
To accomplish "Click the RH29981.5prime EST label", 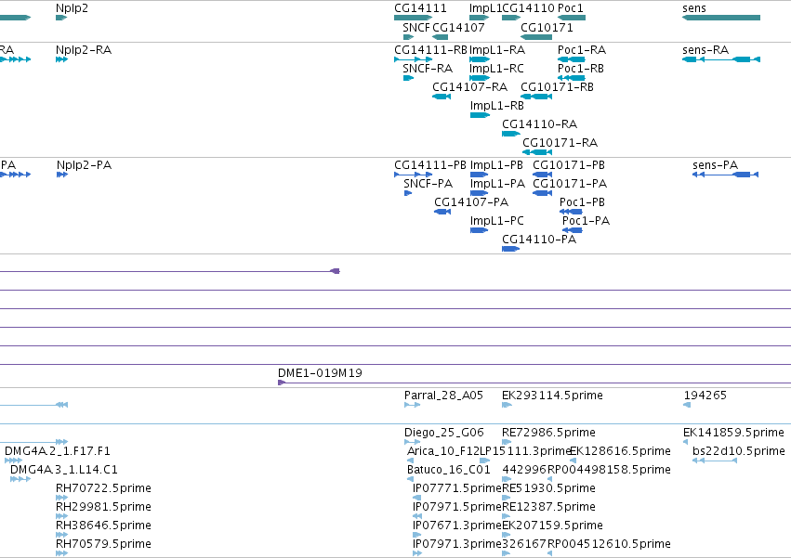I will [x=103, y=507].
